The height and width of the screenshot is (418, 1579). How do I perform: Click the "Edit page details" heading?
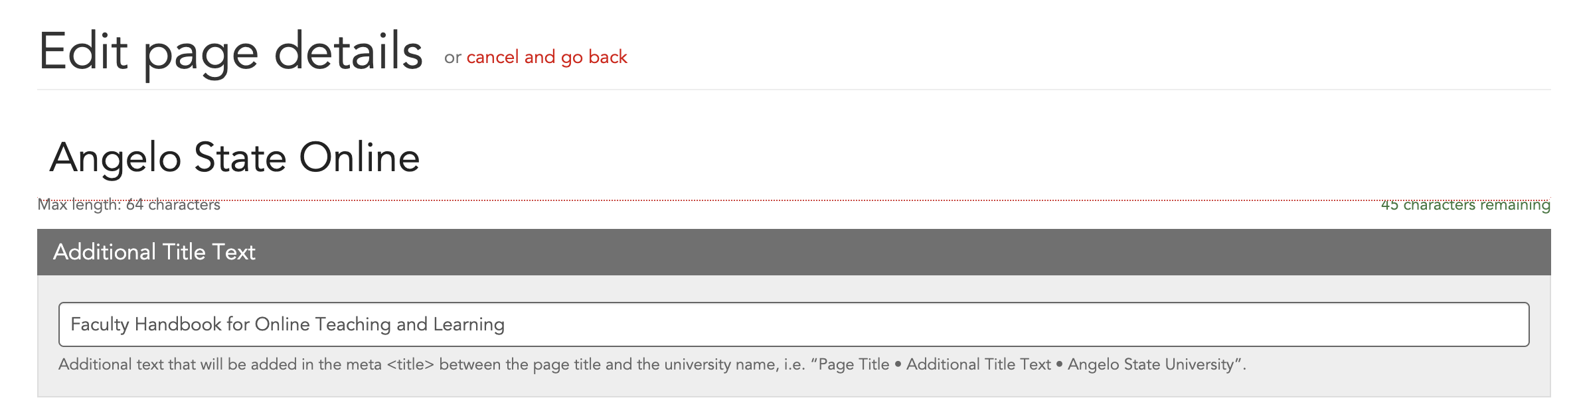pyautogui.click(x=230, y=52)
